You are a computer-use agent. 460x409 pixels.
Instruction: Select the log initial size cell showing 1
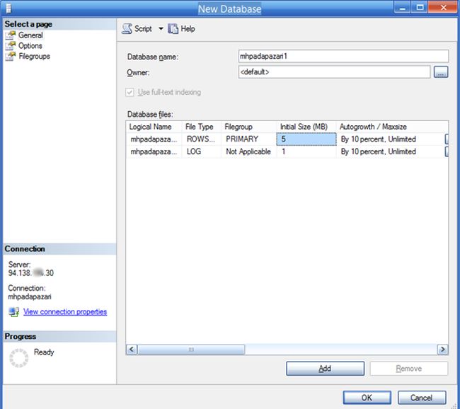point(306,151)
